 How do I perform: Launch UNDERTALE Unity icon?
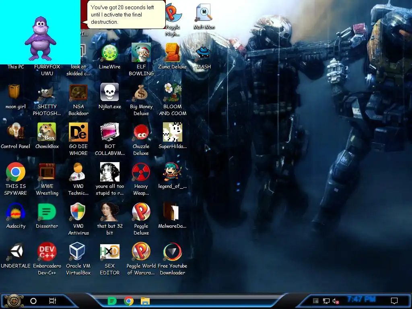(x=16, y=251)
